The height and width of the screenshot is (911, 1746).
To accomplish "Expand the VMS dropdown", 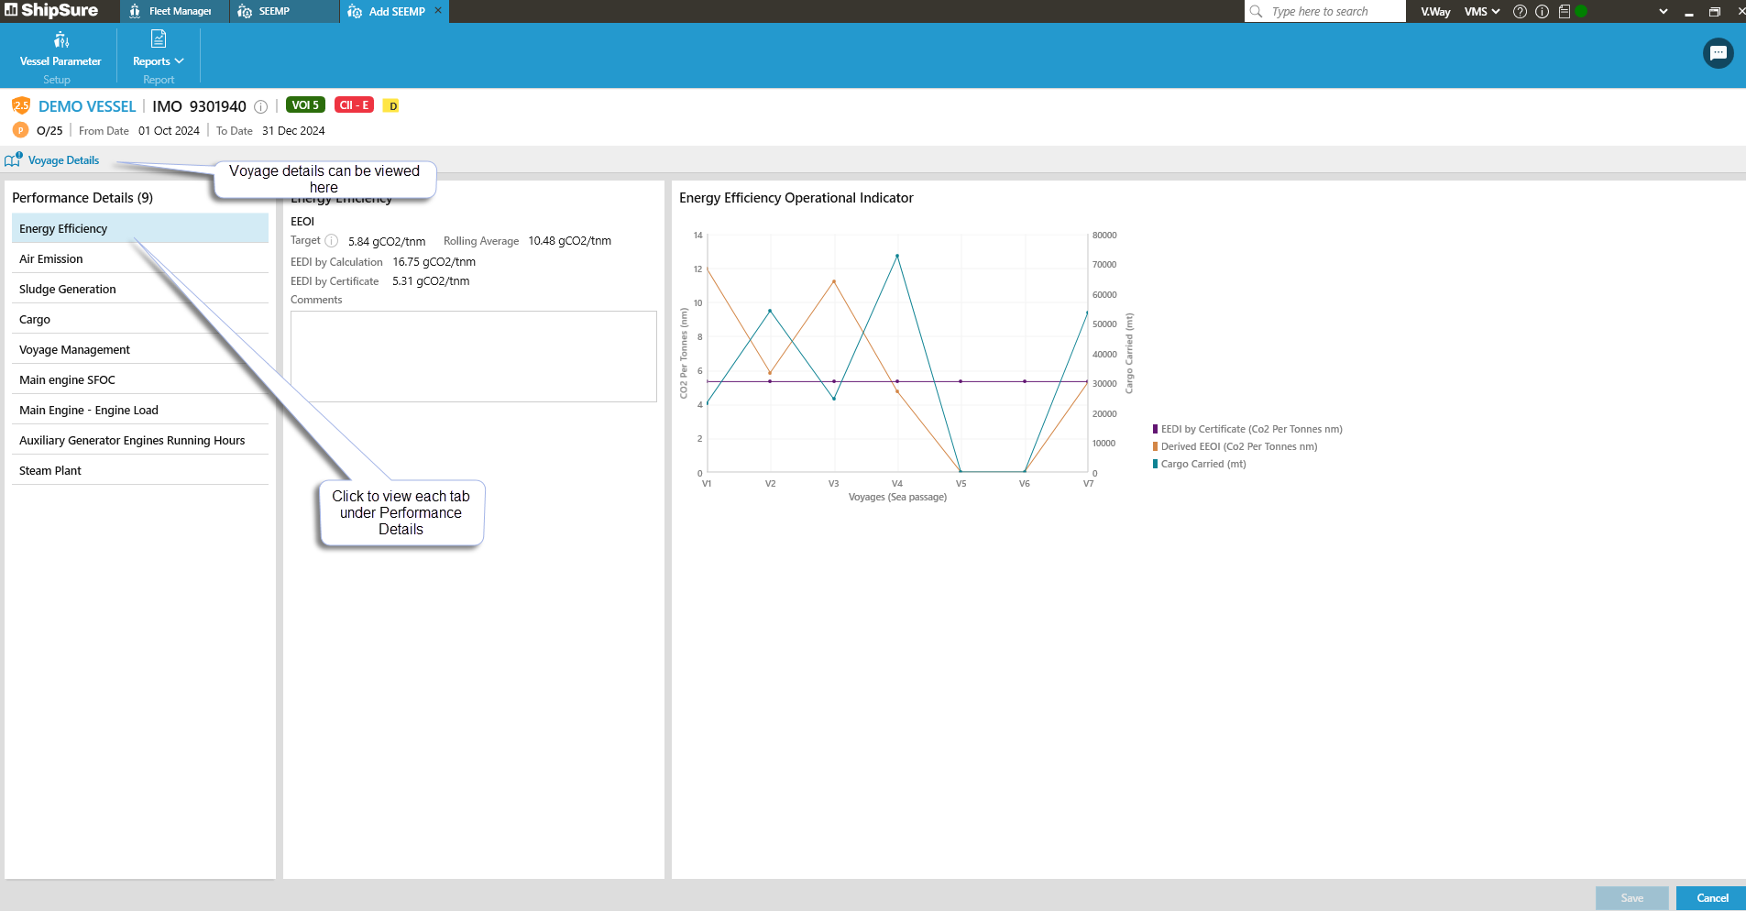I will click(1482, 12).
